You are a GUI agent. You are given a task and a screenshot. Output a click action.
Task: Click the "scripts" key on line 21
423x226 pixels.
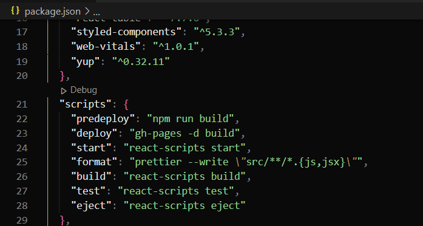[x=86, y=104]
